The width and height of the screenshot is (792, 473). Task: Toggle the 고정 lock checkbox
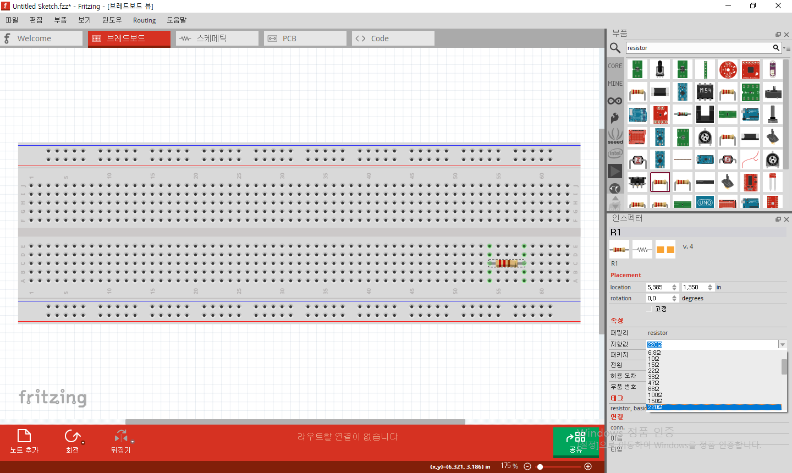(x=649, y=309)
